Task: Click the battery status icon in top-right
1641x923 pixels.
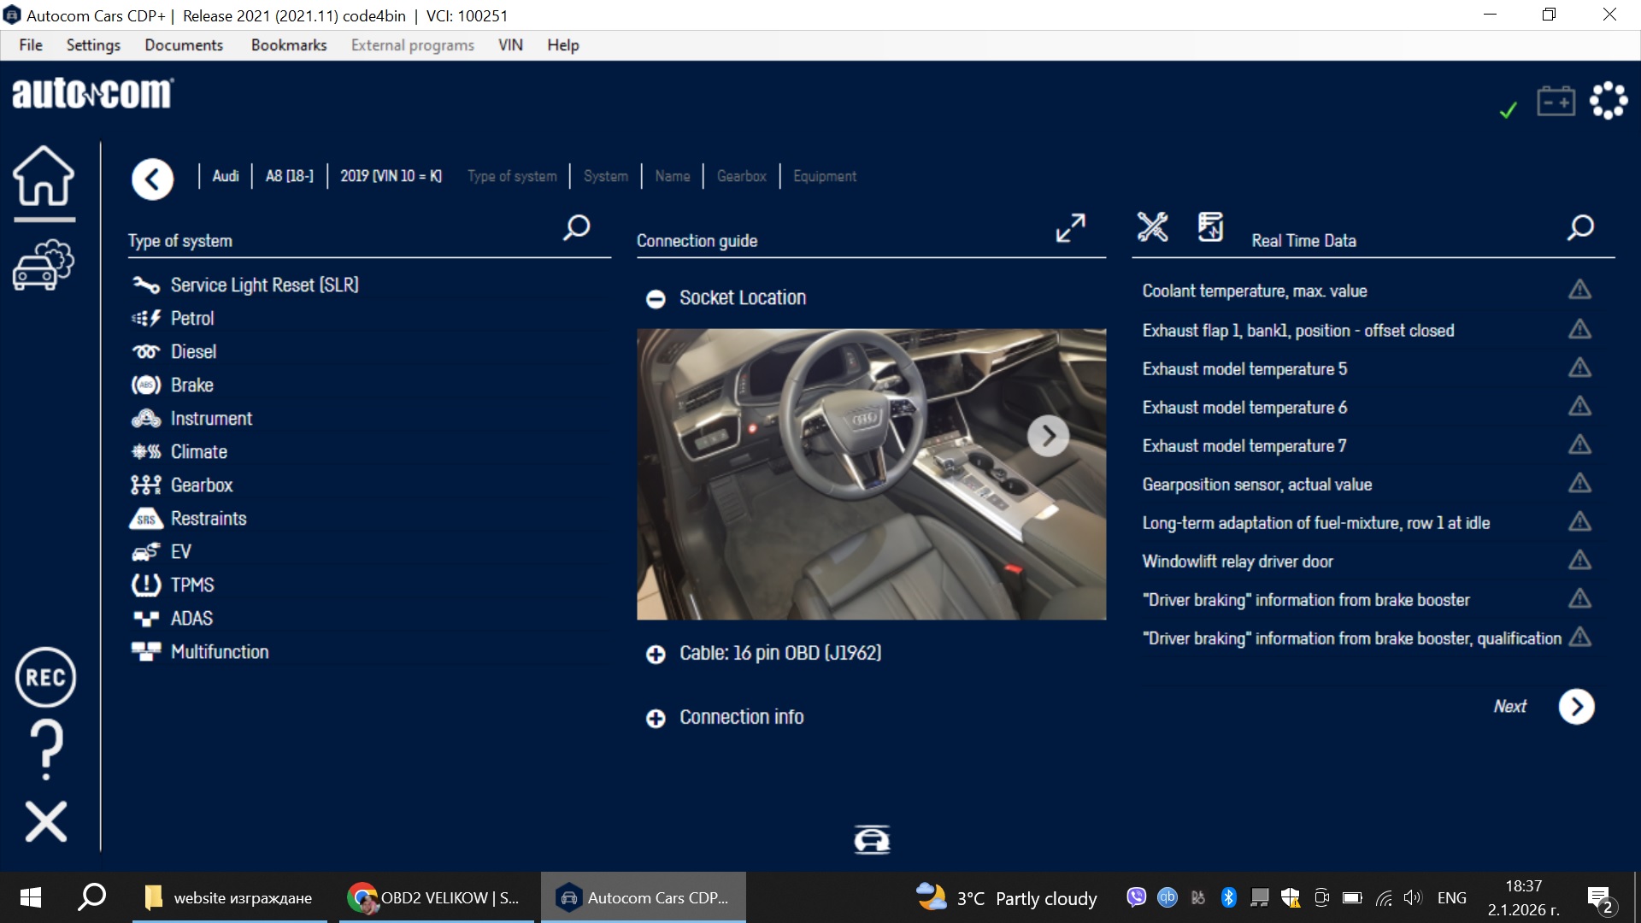Action: (x=1556, y=100)
